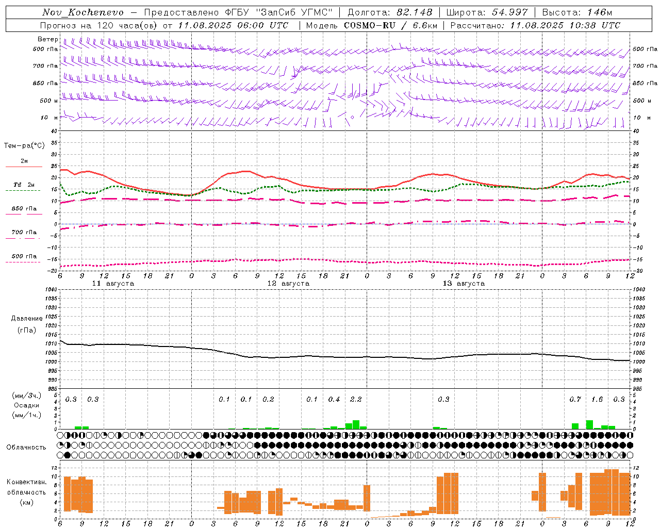Click the 13 августа date label
This screenshot has width=660, height=528.
click(x=464, y=284)
